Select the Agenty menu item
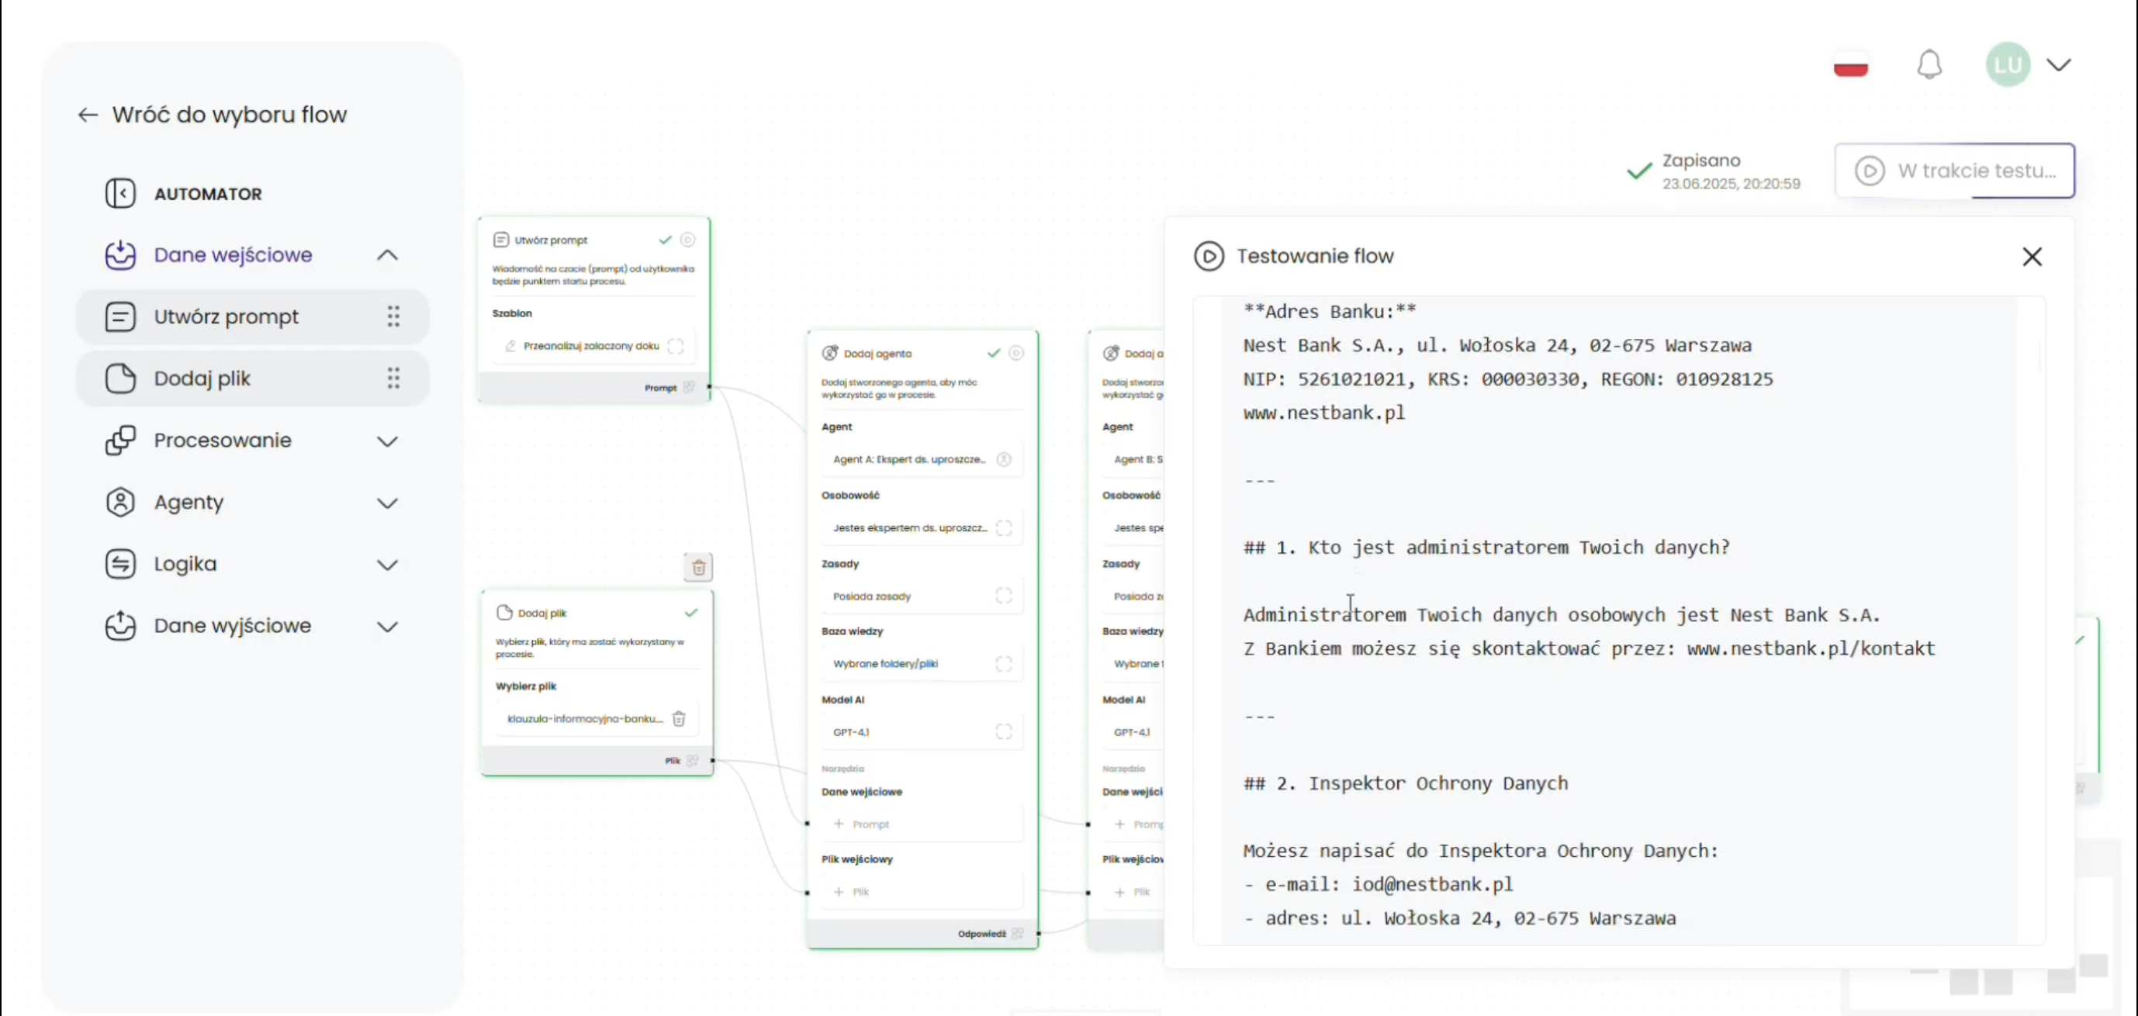This screenshot has width=2138, height=1016. (x=189, y=503)
